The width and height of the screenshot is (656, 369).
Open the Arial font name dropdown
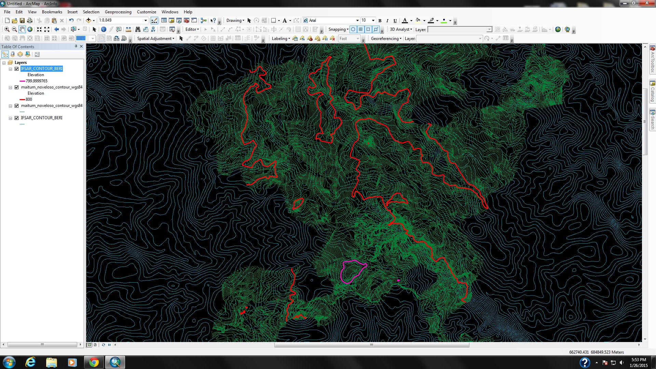tap(357, 20)
